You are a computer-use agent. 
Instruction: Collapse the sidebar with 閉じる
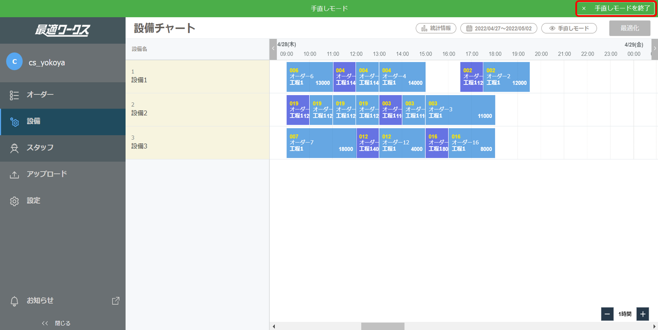[x=56, y=323]
